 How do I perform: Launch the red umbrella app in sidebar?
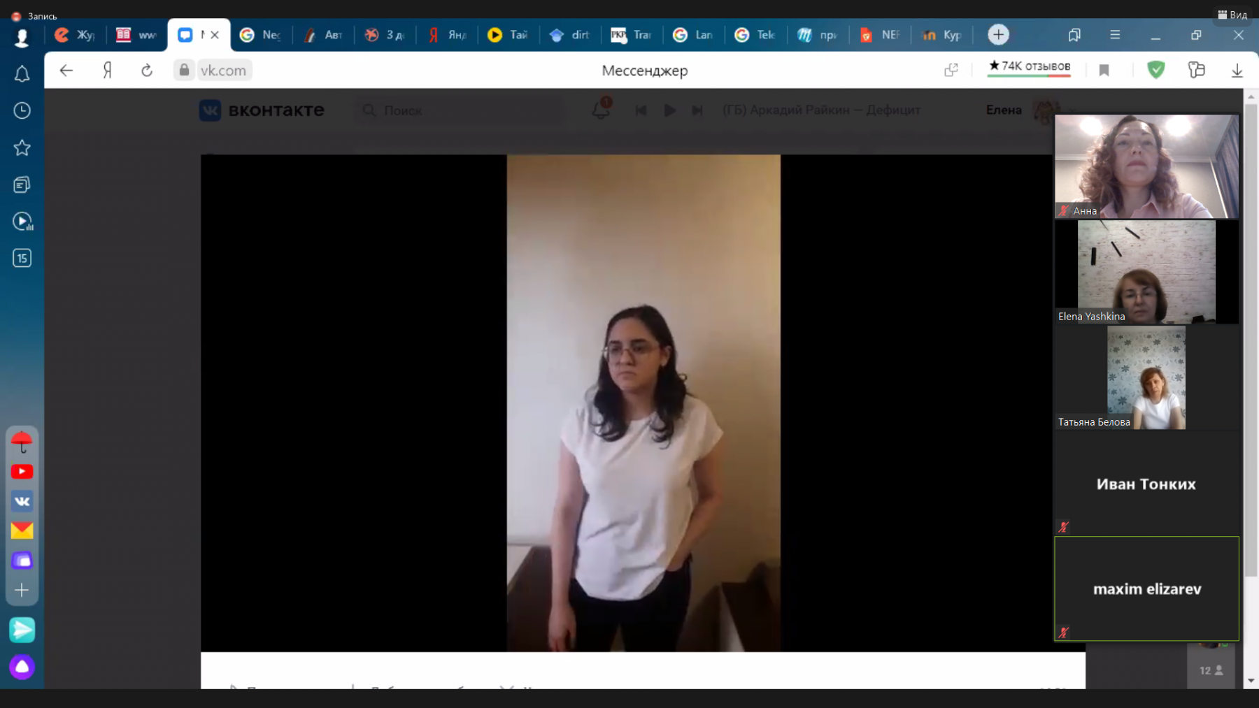(22, 442)
